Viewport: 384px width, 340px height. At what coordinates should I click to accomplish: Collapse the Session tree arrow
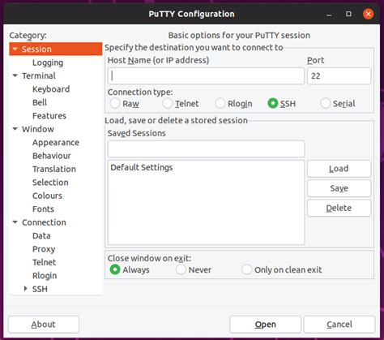click(15, 49)
